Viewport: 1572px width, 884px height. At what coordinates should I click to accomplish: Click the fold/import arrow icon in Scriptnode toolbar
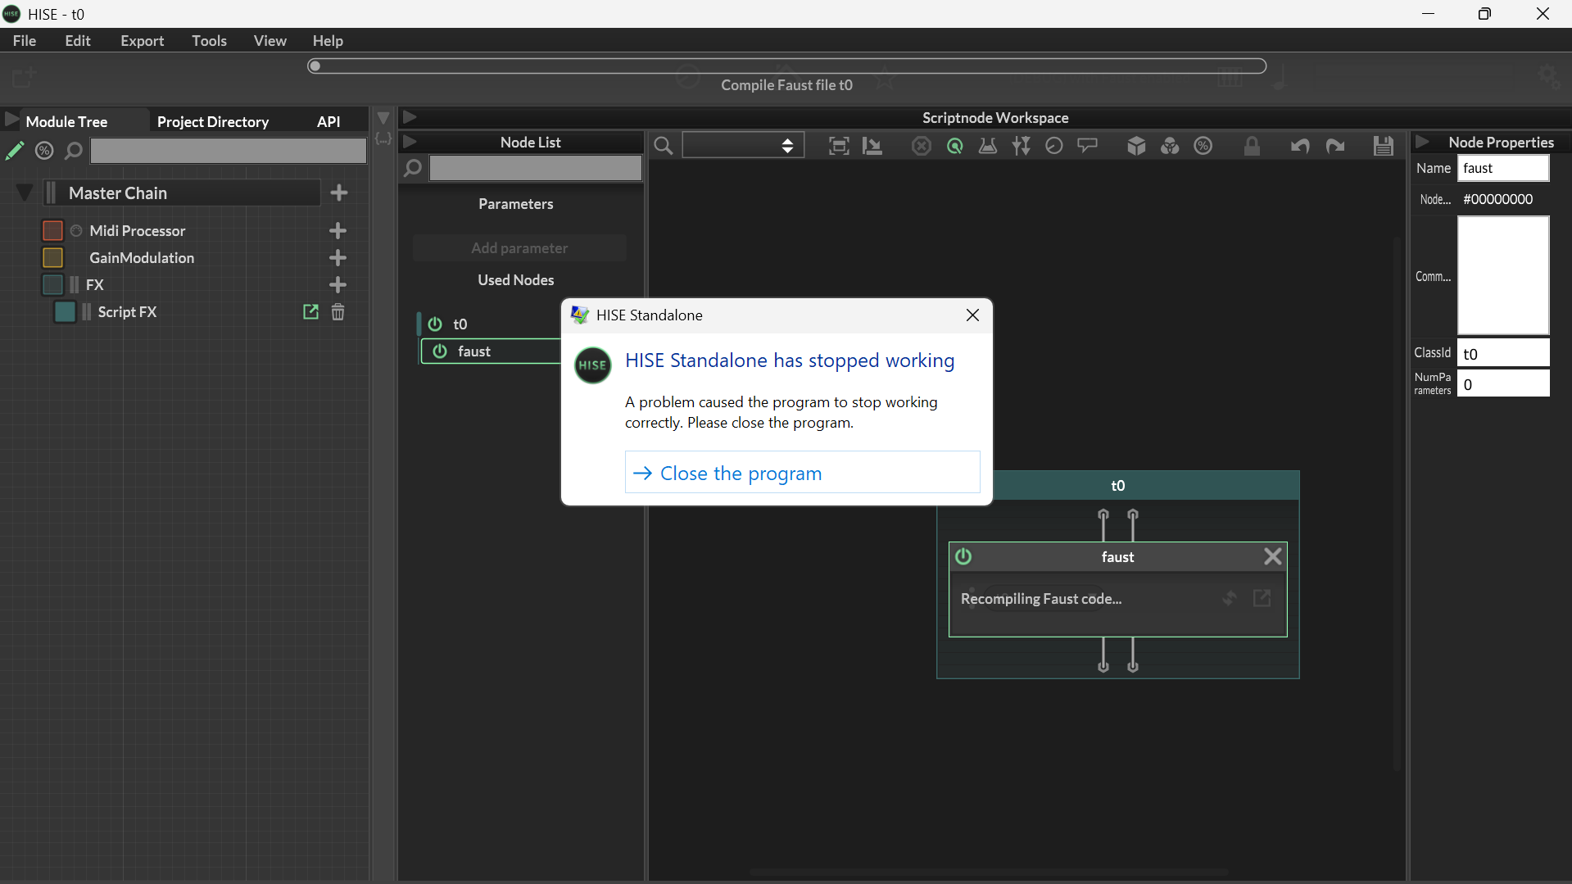[872, 147]
